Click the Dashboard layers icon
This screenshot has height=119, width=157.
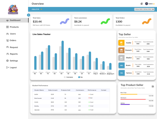click(x=8, y=20)
